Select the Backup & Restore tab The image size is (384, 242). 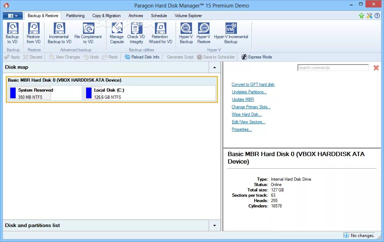pos(43,16)
